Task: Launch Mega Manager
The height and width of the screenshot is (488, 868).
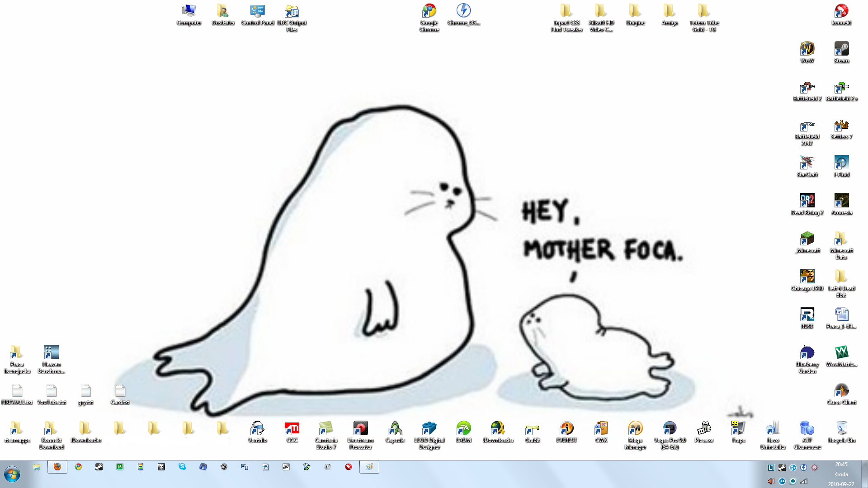Action: 636,436
